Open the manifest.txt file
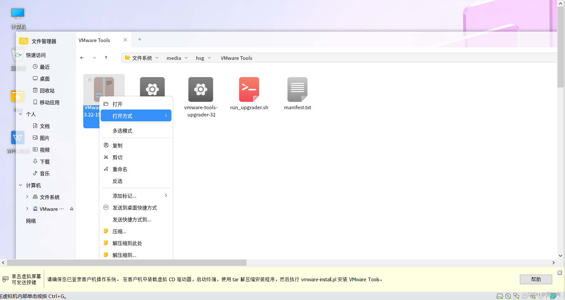Viewport: 565px width, 300px height. (x=297, y=94)
